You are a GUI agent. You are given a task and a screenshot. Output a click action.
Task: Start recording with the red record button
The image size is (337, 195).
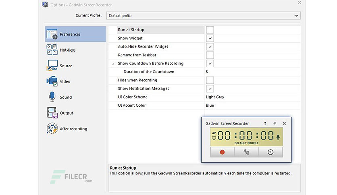pos(222,152)
